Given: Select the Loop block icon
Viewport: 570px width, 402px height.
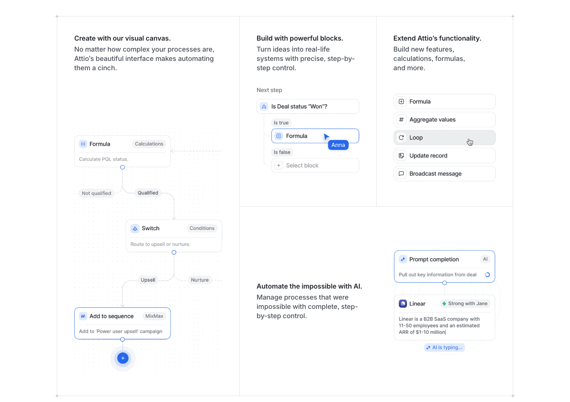Looking at the screenshot, I should click(401, 138).
